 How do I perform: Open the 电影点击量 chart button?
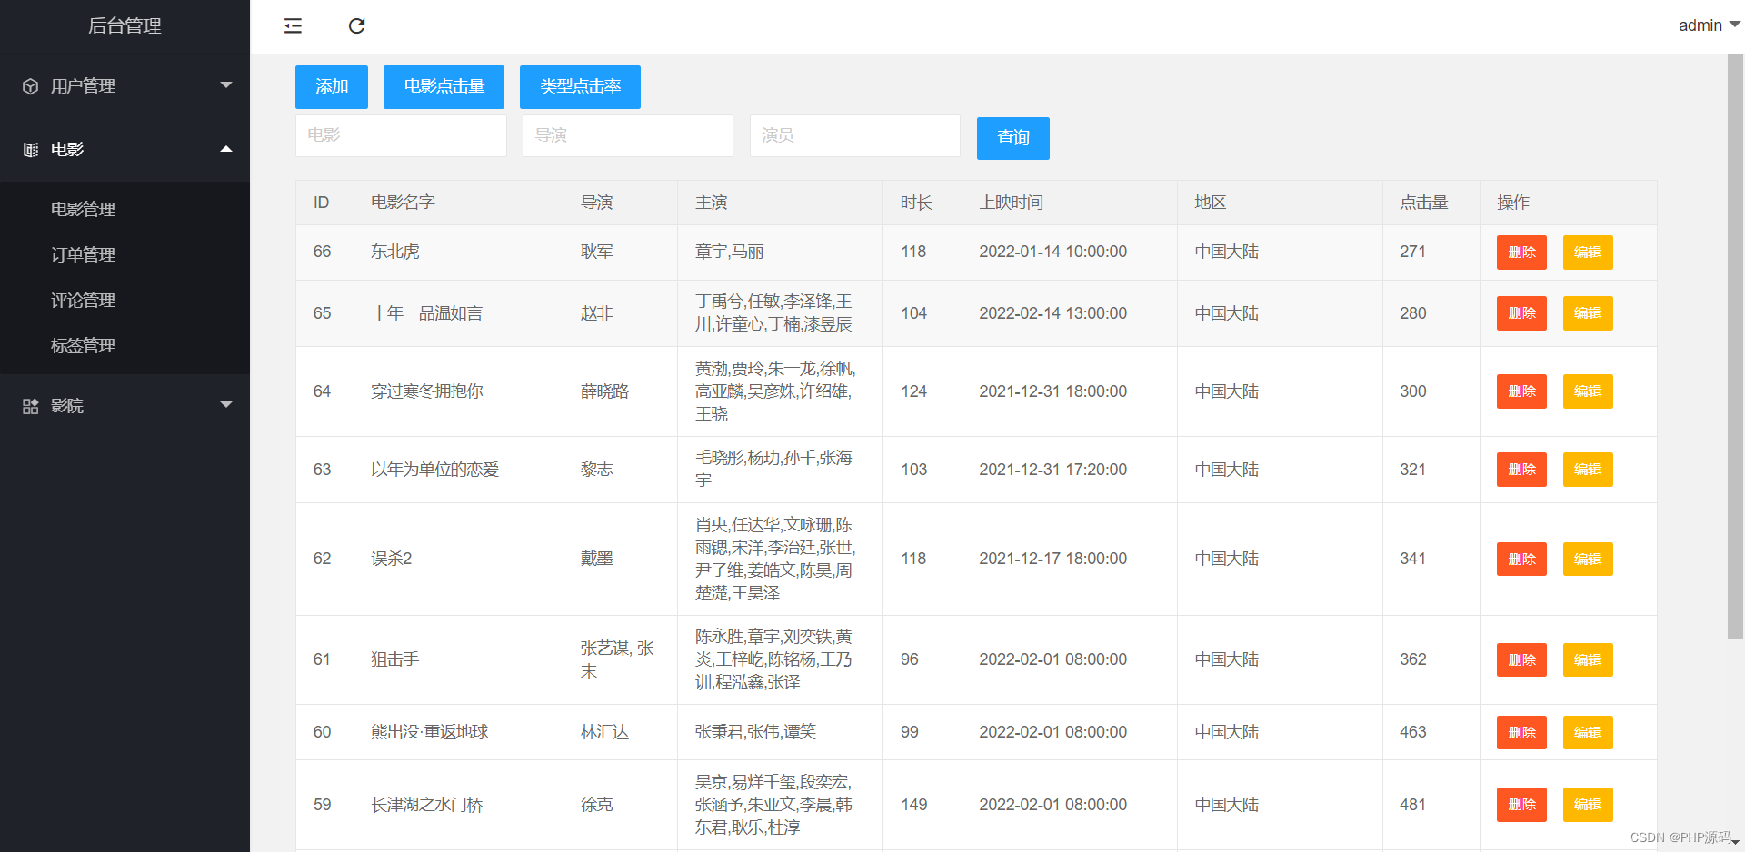(x=444, y=87)
